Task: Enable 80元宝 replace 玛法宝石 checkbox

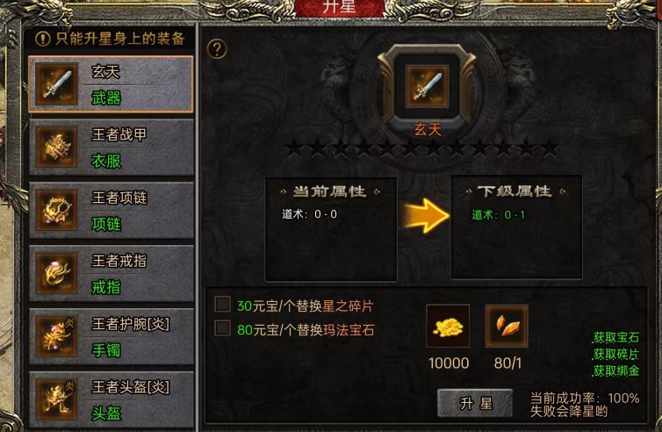Action: point(222,328)
